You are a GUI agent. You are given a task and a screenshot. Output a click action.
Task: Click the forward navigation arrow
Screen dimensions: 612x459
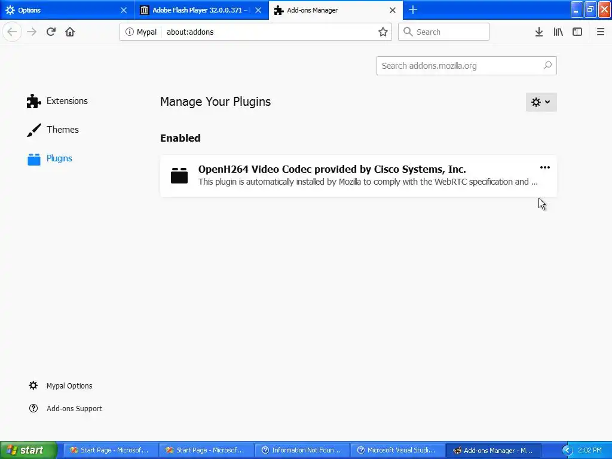coord(32,32)
